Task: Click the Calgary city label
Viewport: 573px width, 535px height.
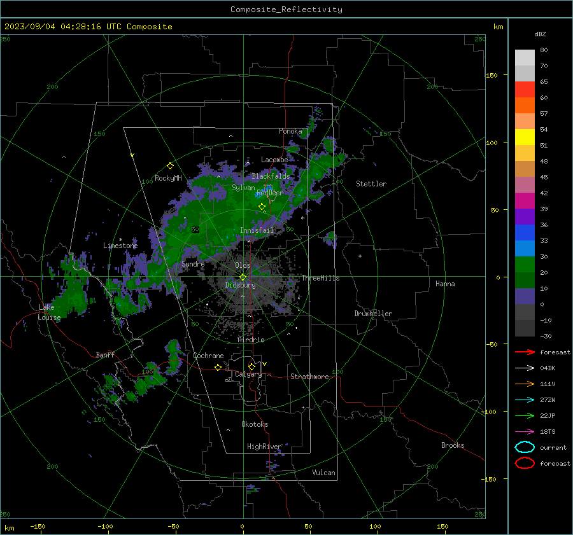Action: tap(248, 374)
